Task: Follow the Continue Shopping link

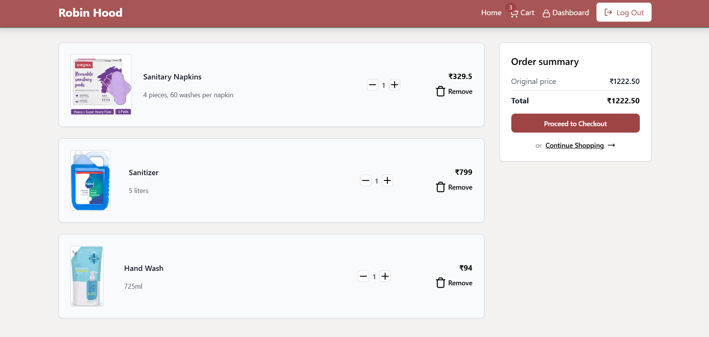Action: tap(574, 146)
